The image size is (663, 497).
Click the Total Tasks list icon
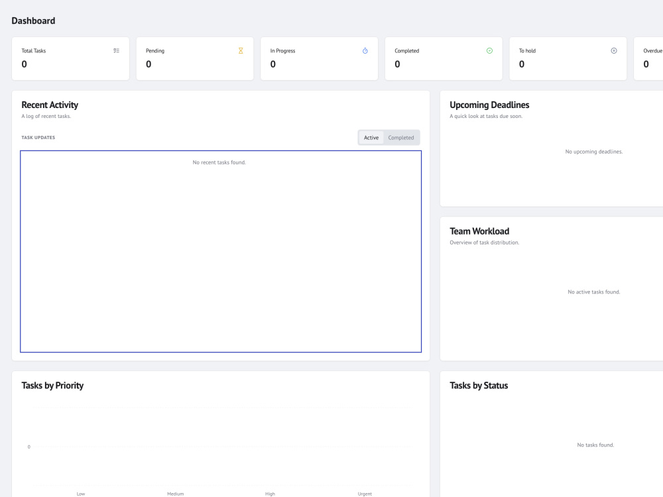pos(116,51)
